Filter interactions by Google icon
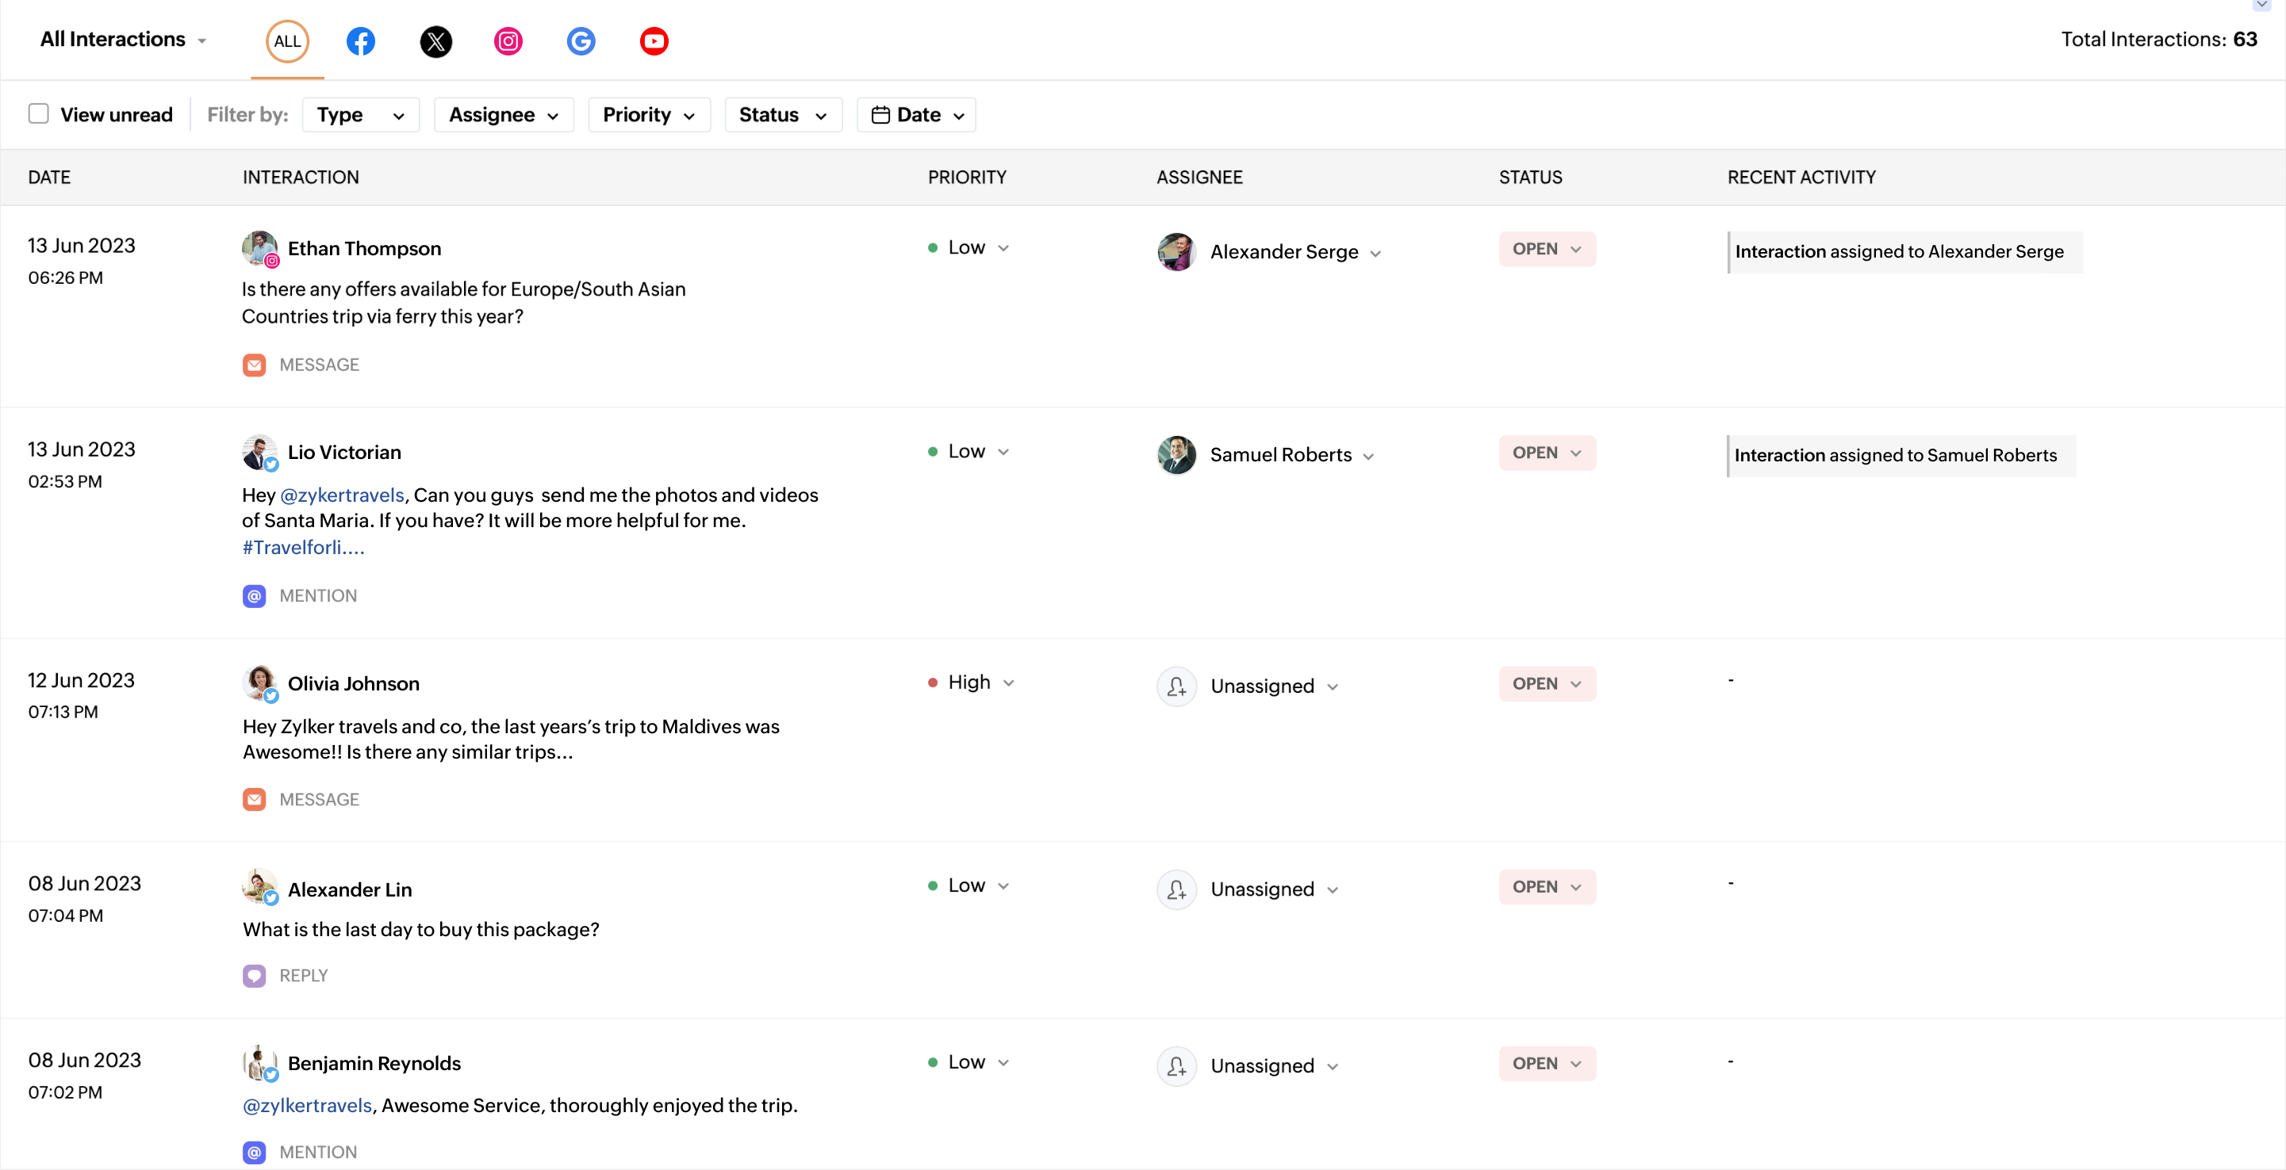 click(x=581, y=42)
